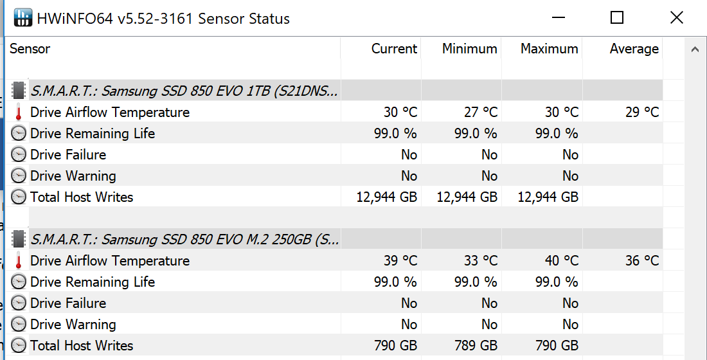Click clock icon beside M.2 Total Host Writes
Viewport: 707px width, 360px height.
[19, 345]
